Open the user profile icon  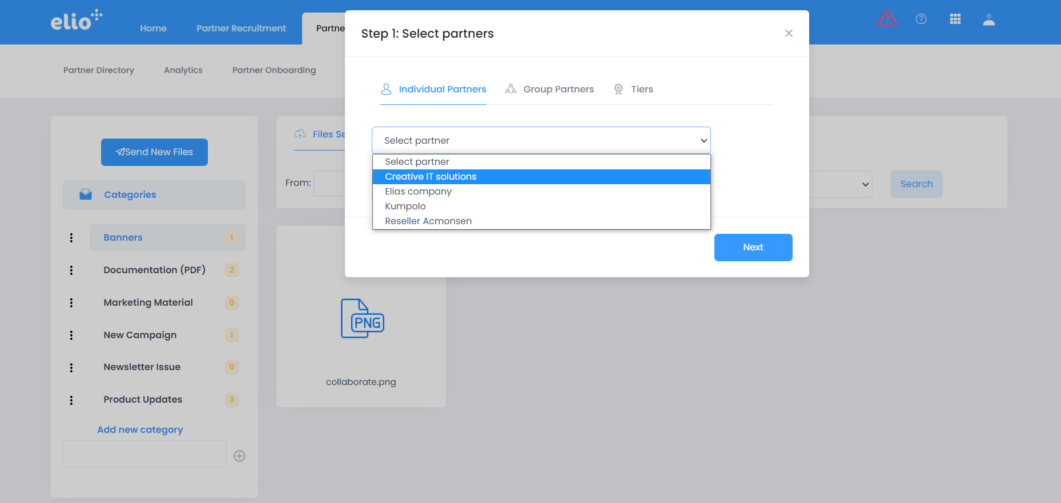pos(989,20)
